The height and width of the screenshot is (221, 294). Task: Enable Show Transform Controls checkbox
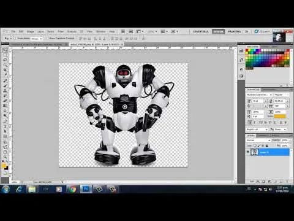[x=48, y=38]
